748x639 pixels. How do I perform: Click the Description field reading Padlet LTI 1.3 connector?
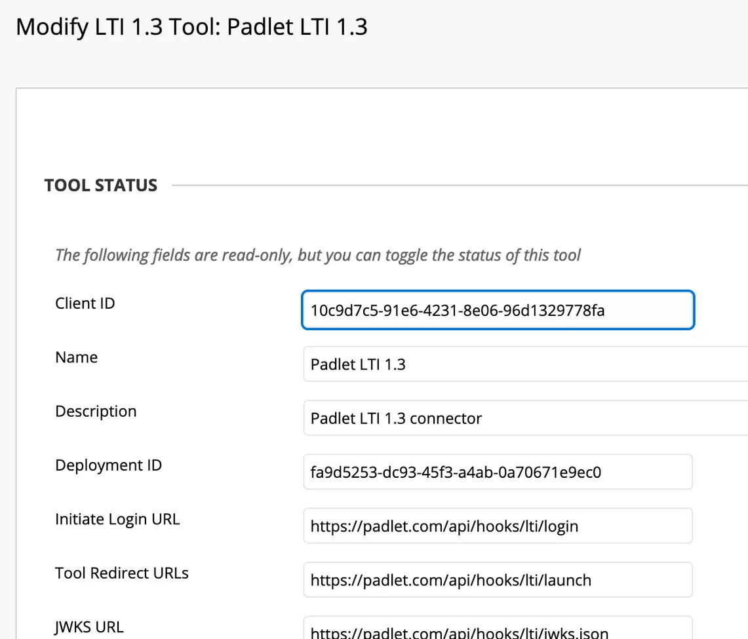526,417
